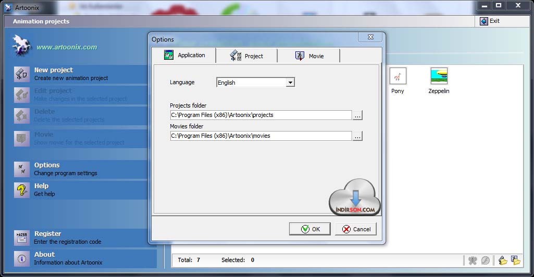Click Cancel in the Options dialog
The height and width of the screenshot is (277, 534).
[x=356, y=229]
